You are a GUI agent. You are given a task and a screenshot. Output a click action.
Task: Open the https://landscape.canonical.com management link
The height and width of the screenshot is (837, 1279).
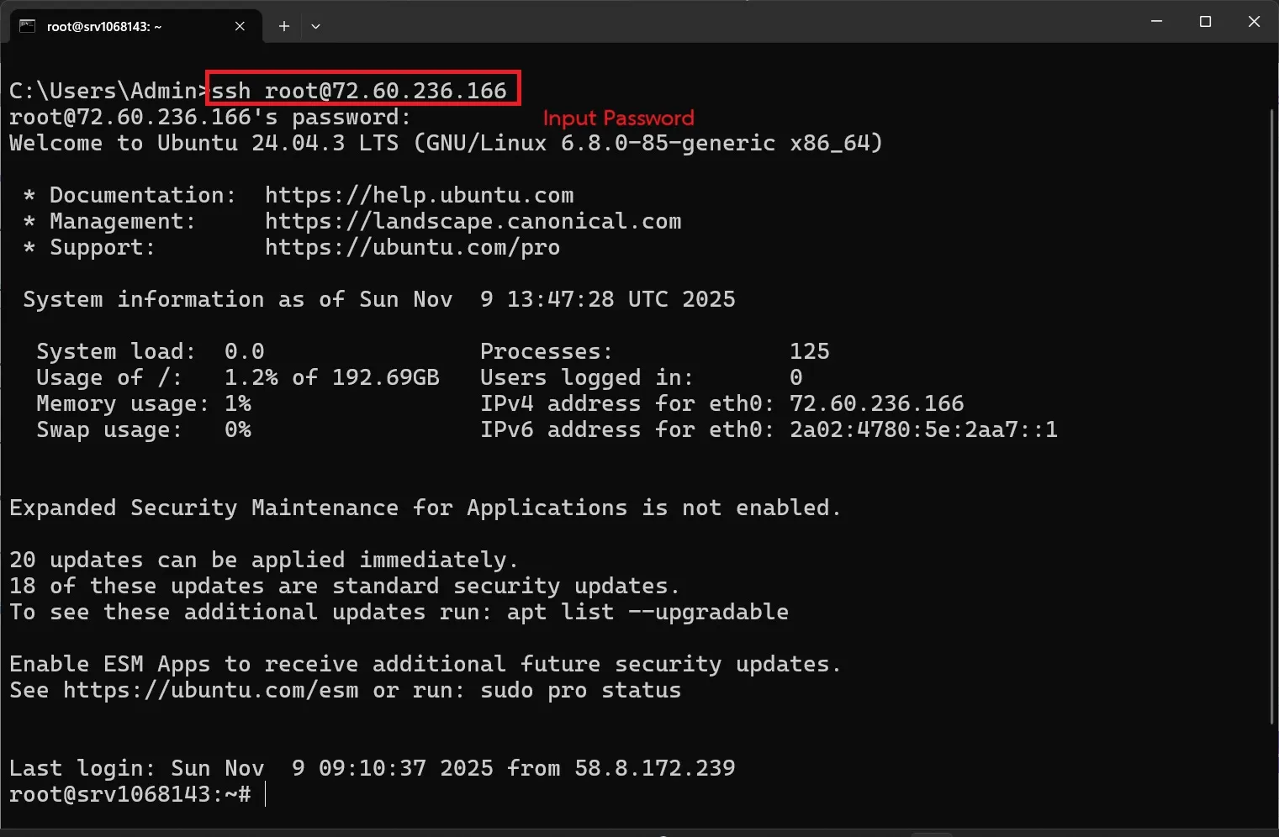[x=473, y=221]
